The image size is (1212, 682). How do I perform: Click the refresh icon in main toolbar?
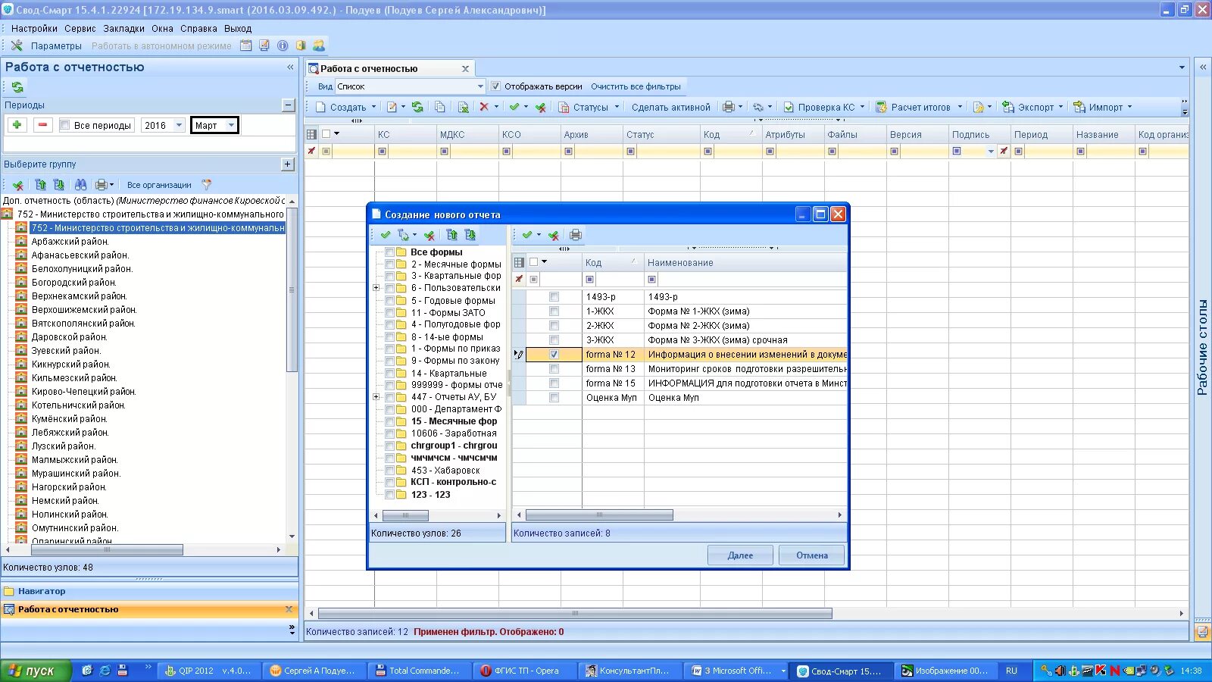(x=417, y=107)
